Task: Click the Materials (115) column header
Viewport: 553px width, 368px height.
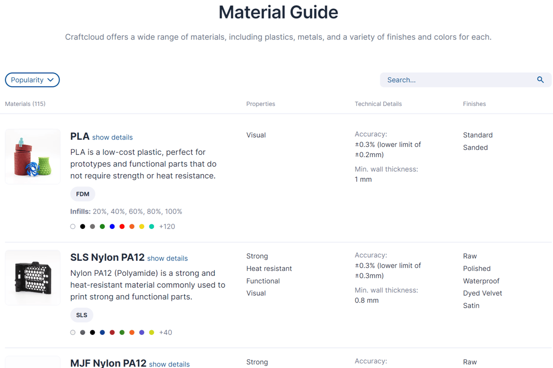Action: click(x=25, y=104)
